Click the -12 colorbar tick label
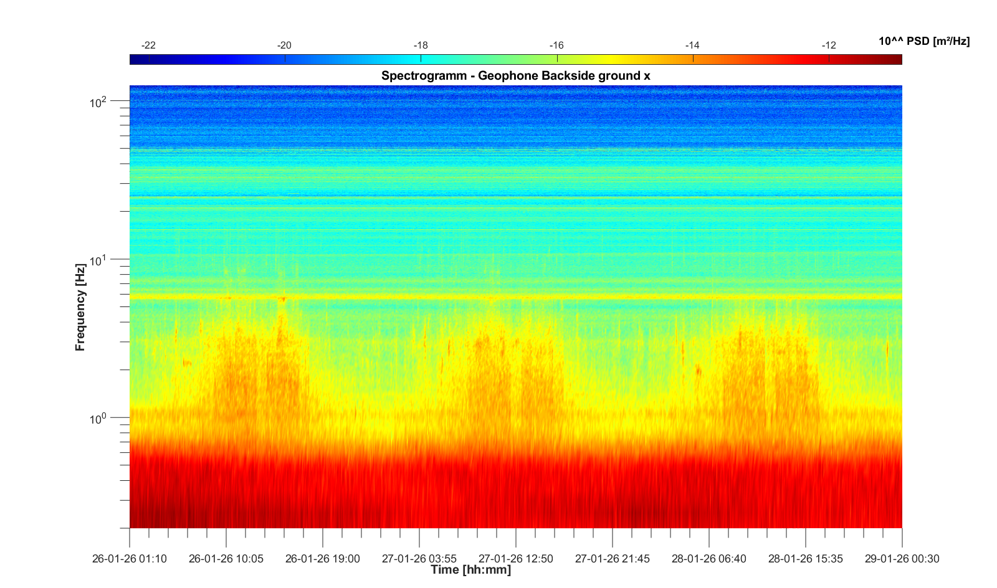 828,45
